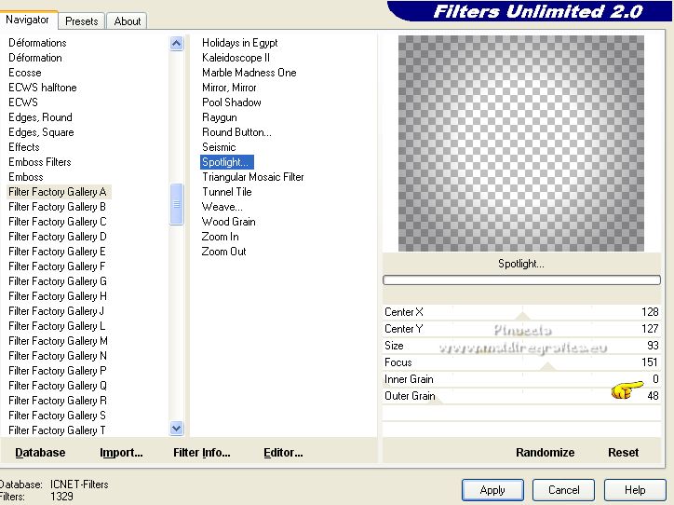
Task: Click the category list scrollbar thumb
Action: coord(176,204)
